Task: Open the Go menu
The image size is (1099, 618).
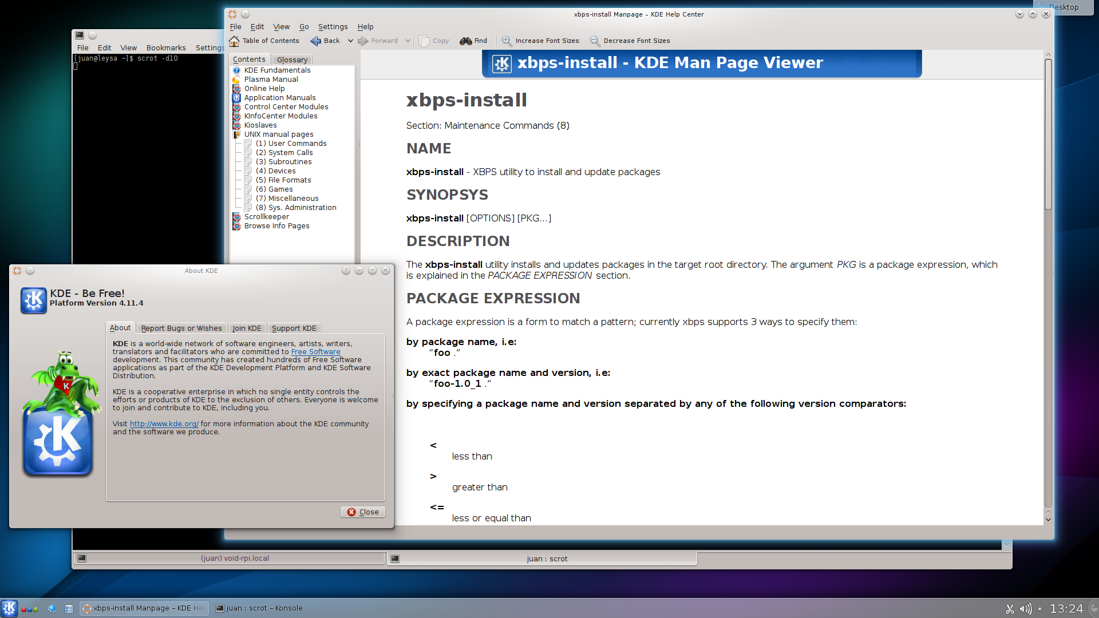Action: pyautogui.click(x=304, y=27)
